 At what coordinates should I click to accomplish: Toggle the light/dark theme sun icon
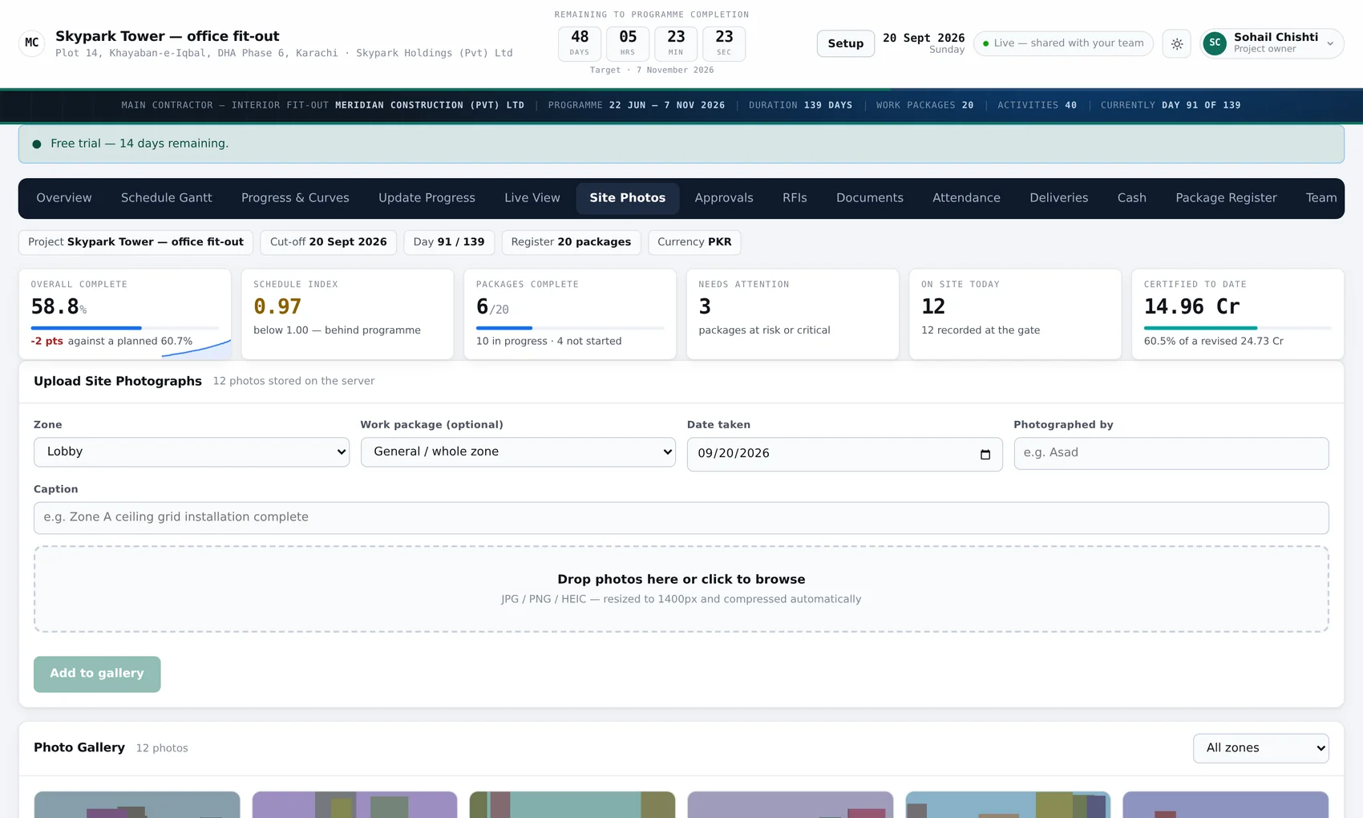pos(1176,43)
